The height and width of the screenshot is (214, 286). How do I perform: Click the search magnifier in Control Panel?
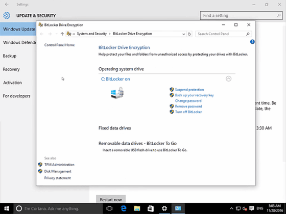(x=248, y=34)
